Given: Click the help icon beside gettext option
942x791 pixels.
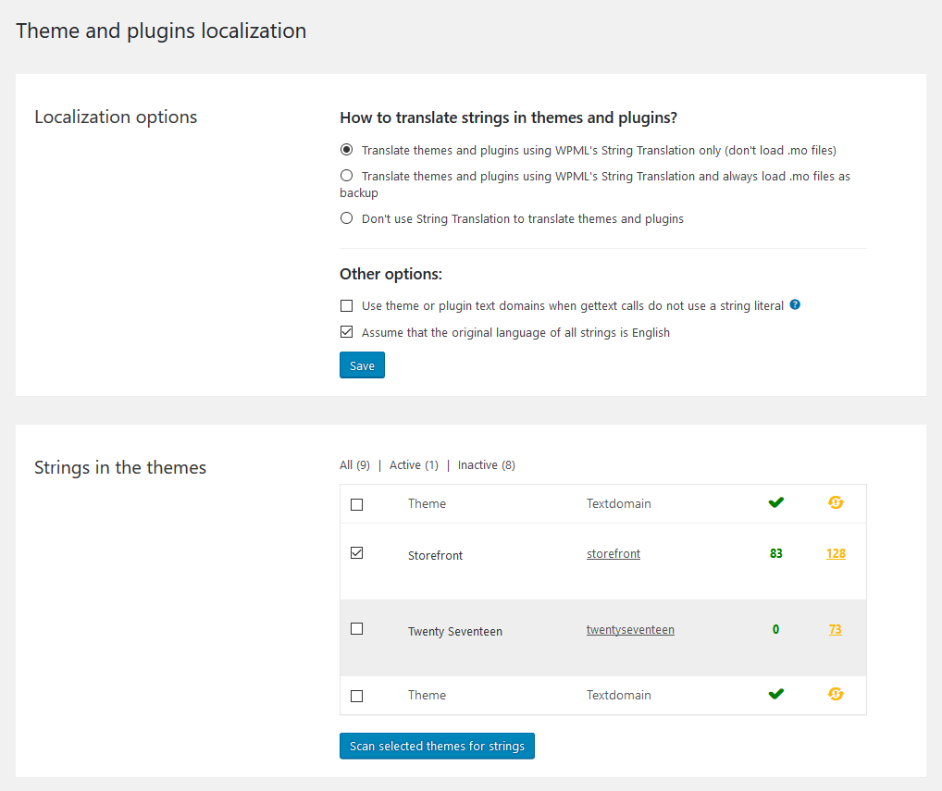Looking at the screenshot, I should coord(795,304).
